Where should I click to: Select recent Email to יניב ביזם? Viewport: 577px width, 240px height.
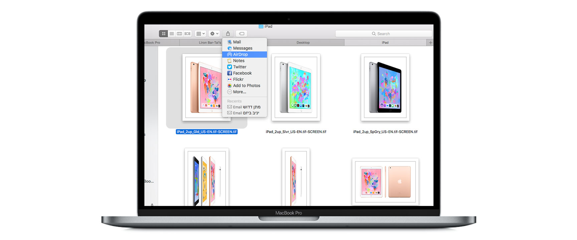[x=244, y=113]
